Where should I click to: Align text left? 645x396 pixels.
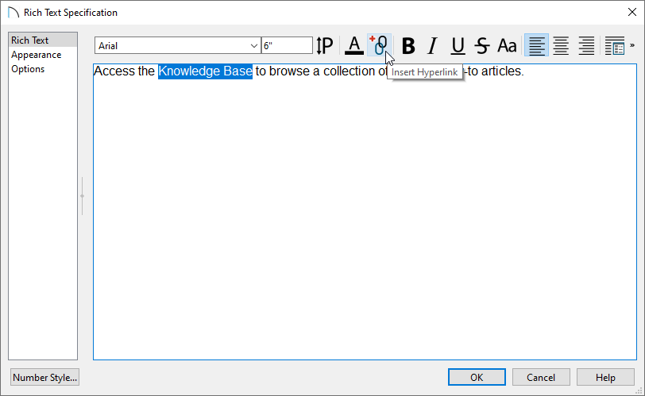pos(536,45)
